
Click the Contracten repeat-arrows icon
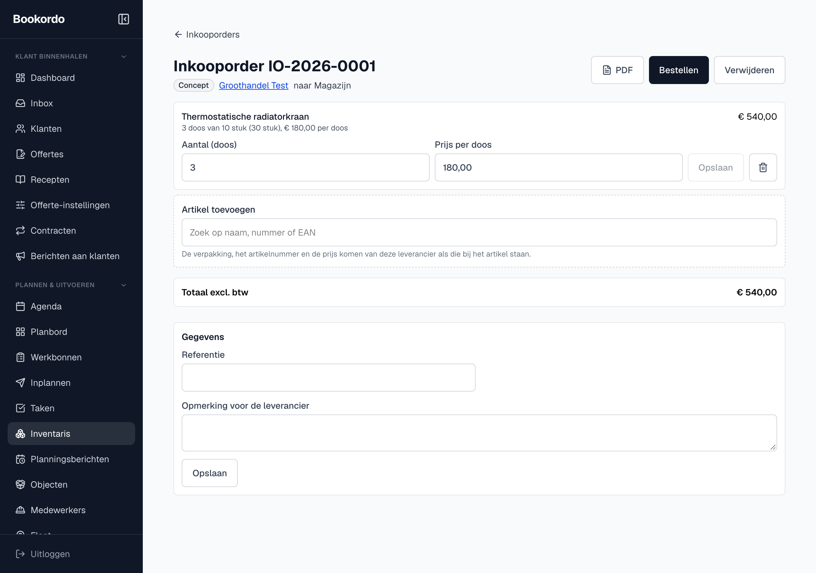click(x=20, y=231)
